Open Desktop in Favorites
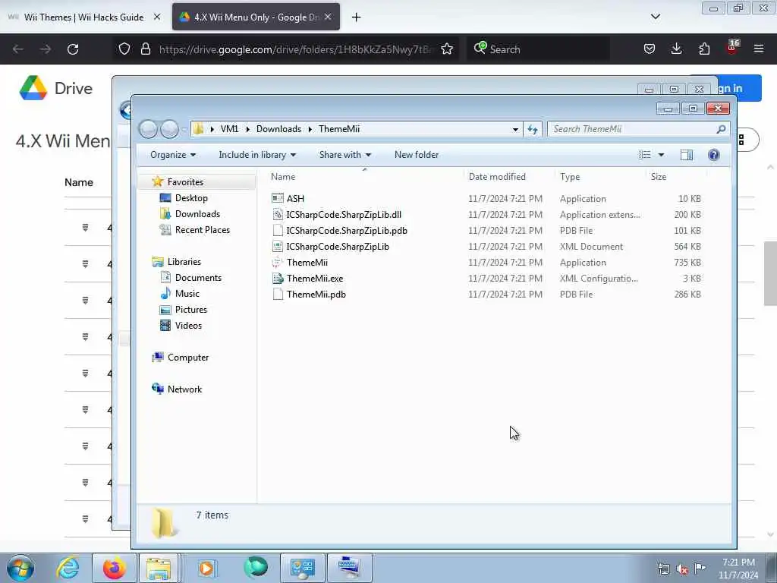The width and height of the screenshot is (777, 583). coord(191,198)
